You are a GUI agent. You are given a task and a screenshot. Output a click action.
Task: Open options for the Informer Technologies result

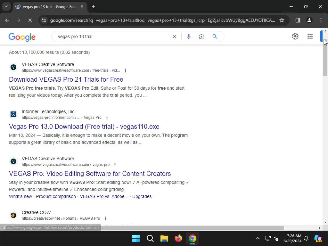click(107, 118)
